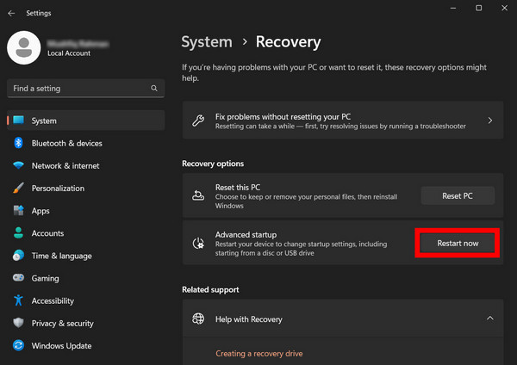
Task: Click System in the breadcrumb
Action: tap(207, 42)
